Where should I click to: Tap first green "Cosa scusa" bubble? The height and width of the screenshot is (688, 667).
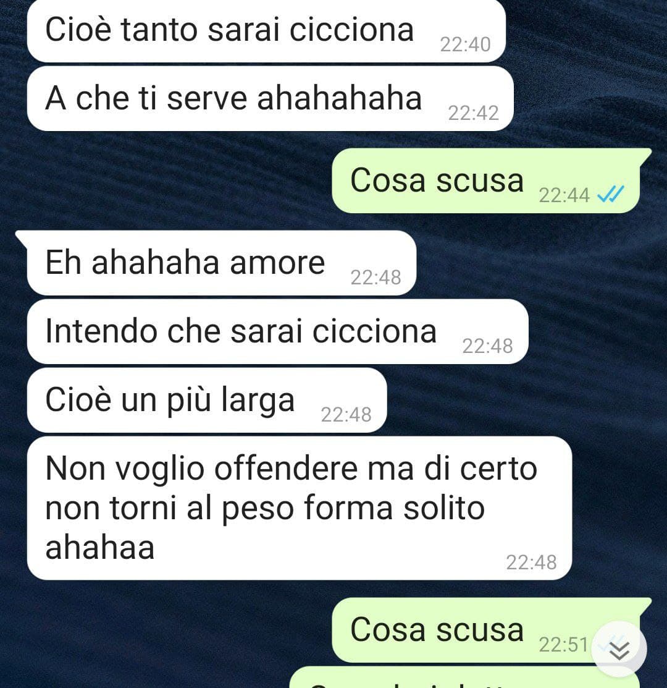[x=485, y=180]
